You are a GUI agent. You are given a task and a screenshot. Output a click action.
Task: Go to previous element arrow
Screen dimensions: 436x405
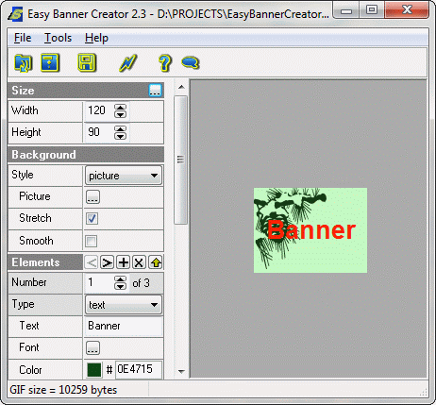coord(92,262)
